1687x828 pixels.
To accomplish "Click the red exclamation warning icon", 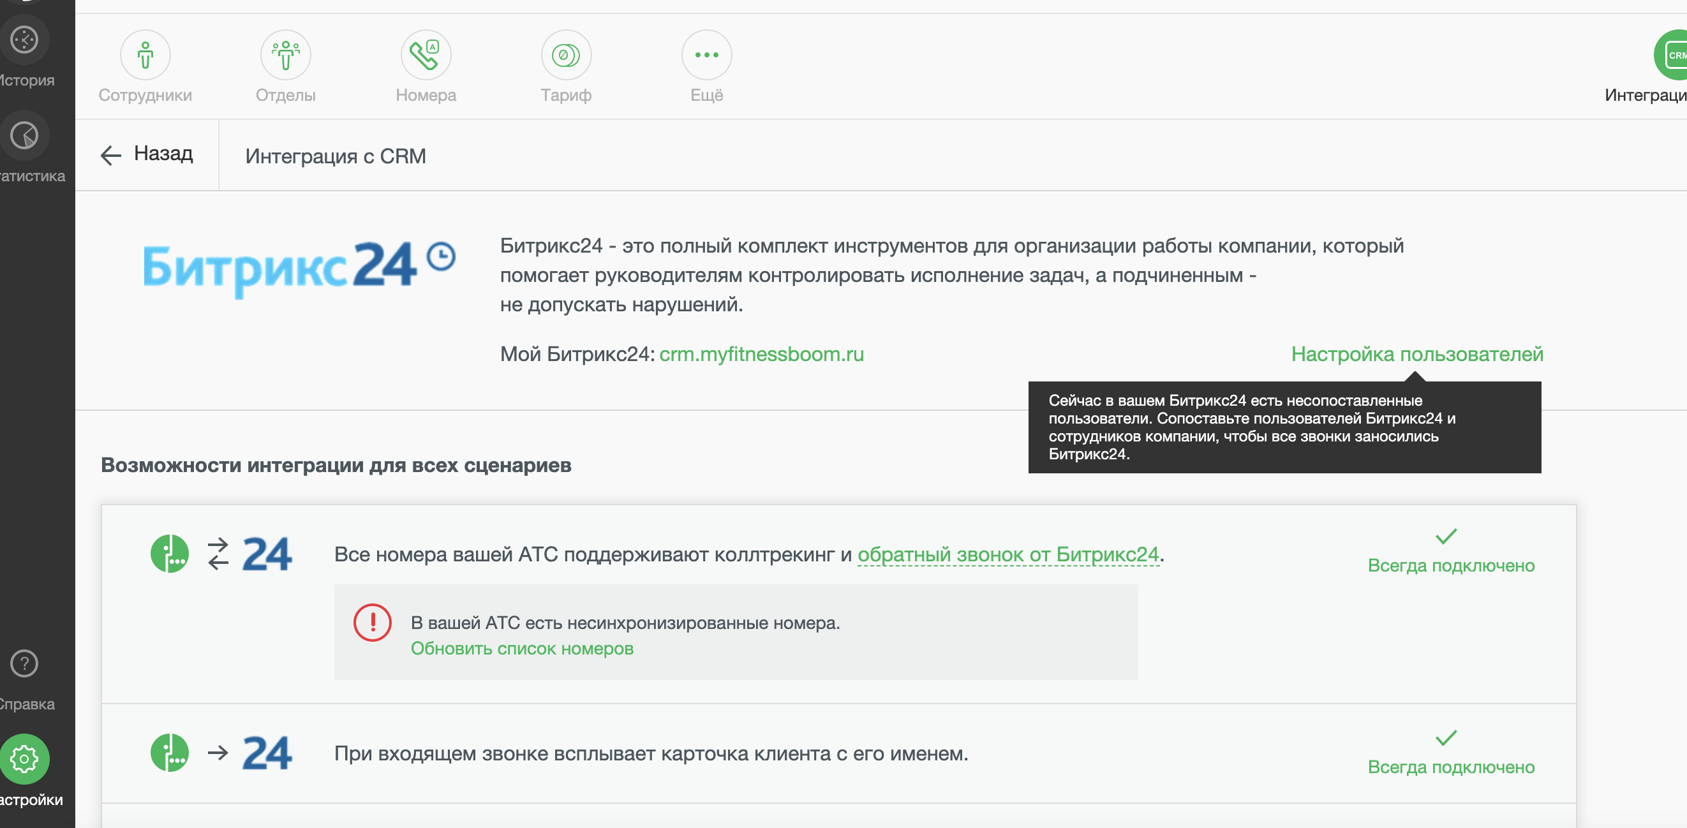I will [x=372, y=622].
